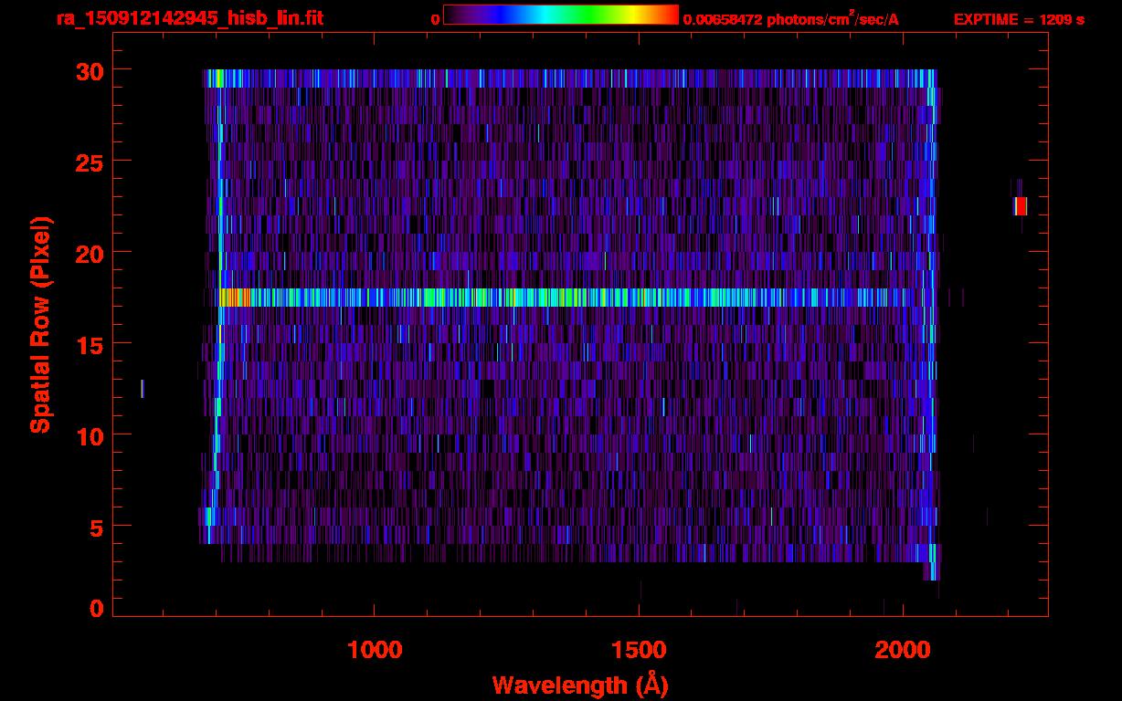Click the Spatial Row (Pixel) axis title

[x=40, y=325]
